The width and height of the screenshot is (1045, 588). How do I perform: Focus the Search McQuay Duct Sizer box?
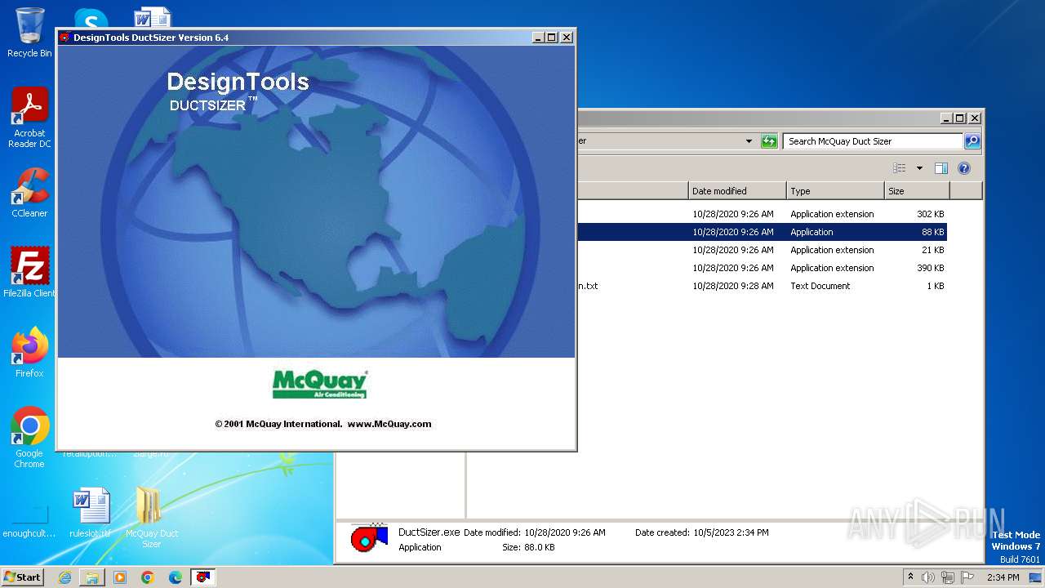click(872, 141)
